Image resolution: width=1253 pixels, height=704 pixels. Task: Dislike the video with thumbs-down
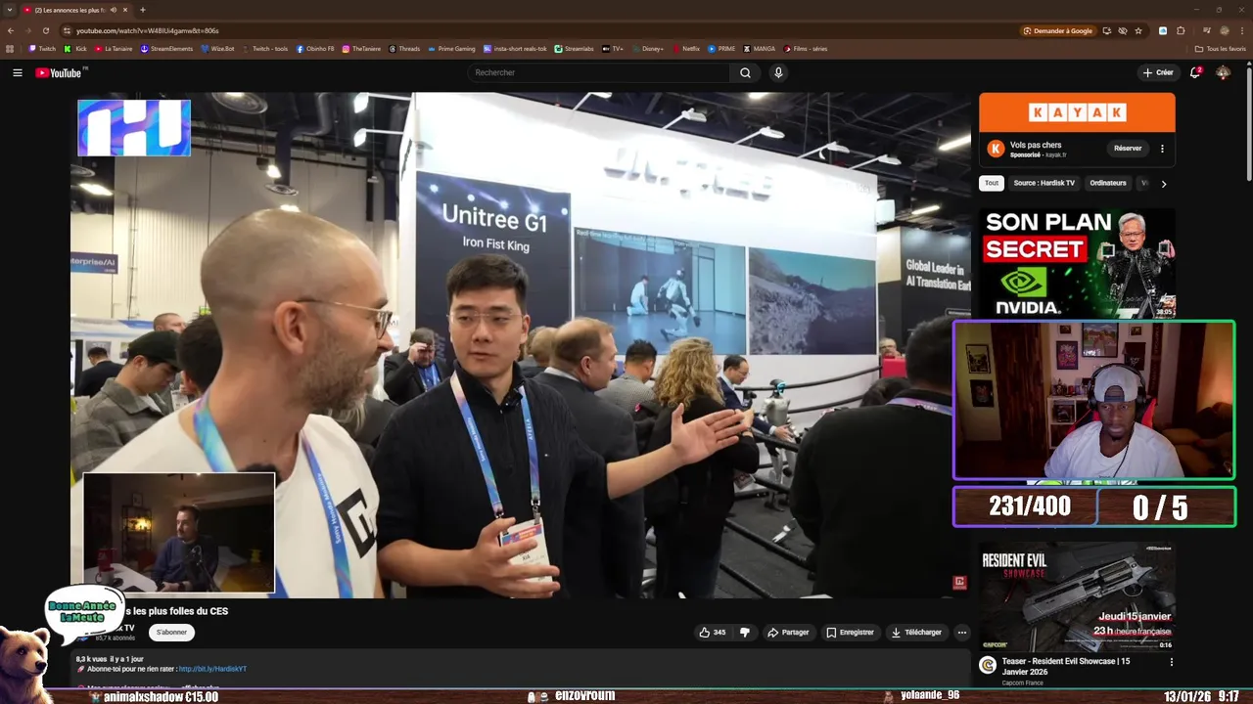744,633
